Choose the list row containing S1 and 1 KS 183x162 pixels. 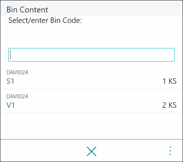point(91,77)
